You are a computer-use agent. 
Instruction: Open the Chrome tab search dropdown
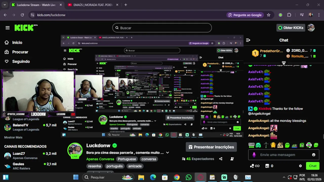tap(5, 5)
